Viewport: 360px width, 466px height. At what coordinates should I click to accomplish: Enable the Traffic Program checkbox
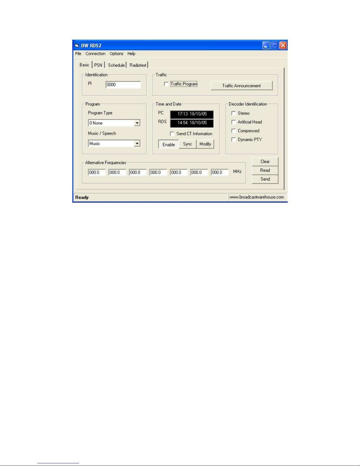[x=166, y=84]
